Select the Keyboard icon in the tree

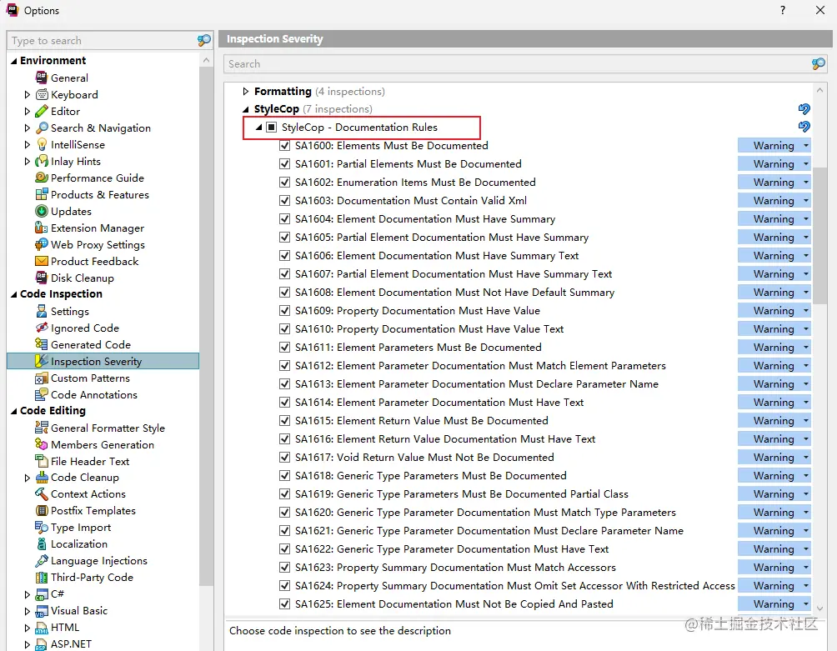coord(41,94)
